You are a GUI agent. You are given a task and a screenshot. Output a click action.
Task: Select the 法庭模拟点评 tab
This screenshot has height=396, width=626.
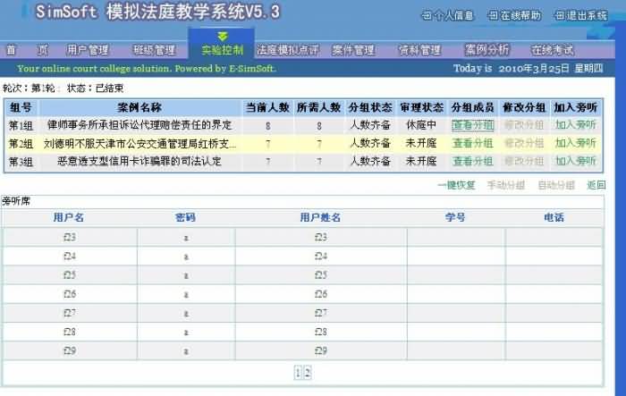(288, 50)
